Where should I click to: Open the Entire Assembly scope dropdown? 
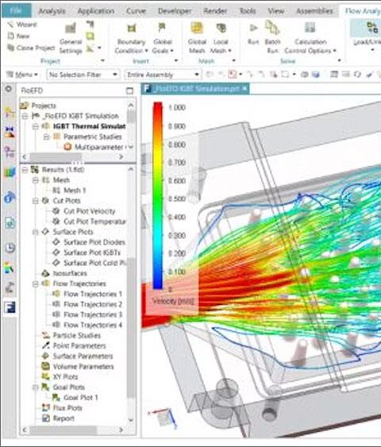click(163, 75)
